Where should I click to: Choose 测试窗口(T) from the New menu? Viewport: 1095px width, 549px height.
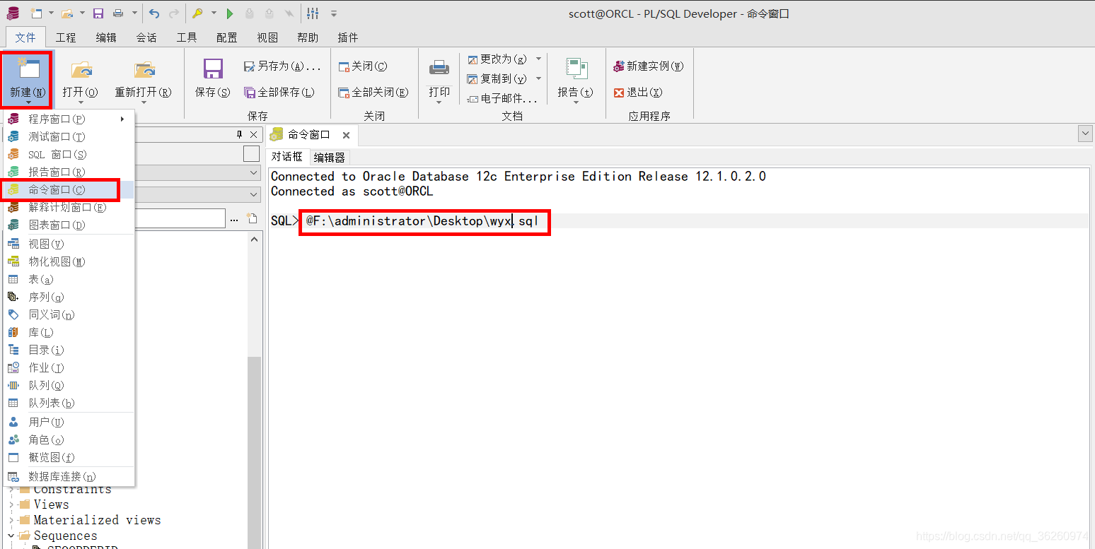tap(67, 136)
